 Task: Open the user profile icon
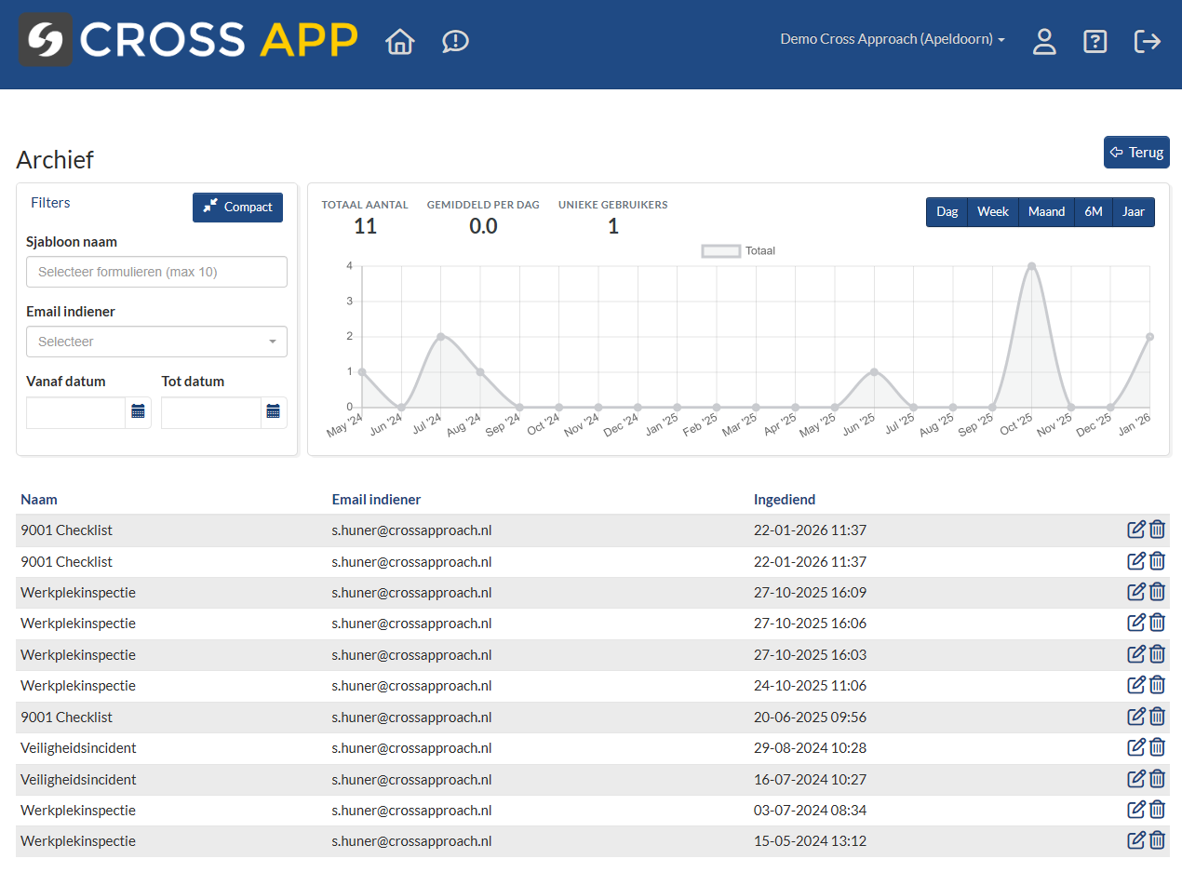click(x=1044, y=41)
